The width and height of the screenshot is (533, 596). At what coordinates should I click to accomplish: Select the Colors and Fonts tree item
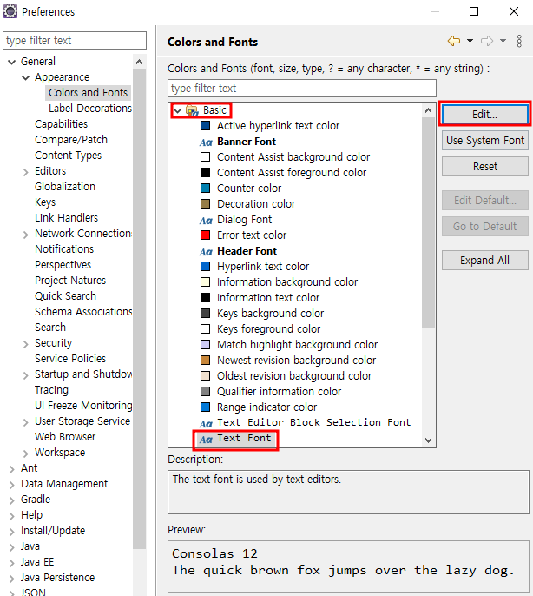pos(89,93)
